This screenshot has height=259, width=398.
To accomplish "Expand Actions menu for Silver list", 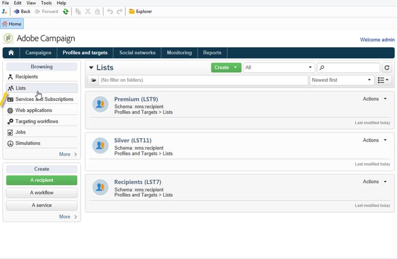I will pyautogui.click(x=375, y=140).
